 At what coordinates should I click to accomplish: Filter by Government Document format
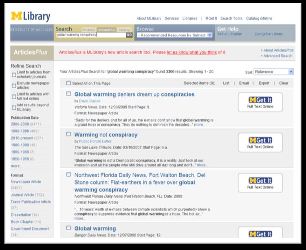click(x=30, y=229)
